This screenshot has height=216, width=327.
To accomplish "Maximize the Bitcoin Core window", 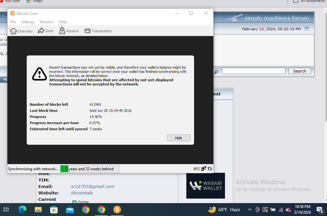I will coord(191,13).
